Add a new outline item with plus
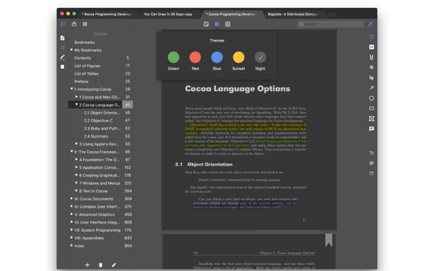Image resolution: width=434 pixels, height=271 pixels. point(87,265)
